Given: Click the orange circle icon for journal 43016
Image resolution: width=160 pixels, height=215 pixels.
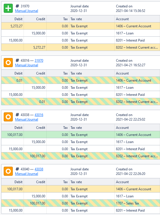Looking at the screenshot, I should point(8,63).
